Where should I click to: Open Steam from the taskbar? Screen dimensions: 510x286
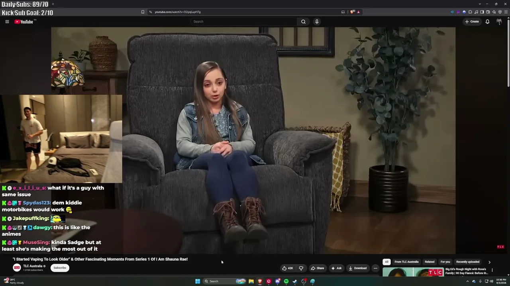[x=295, y=281]
